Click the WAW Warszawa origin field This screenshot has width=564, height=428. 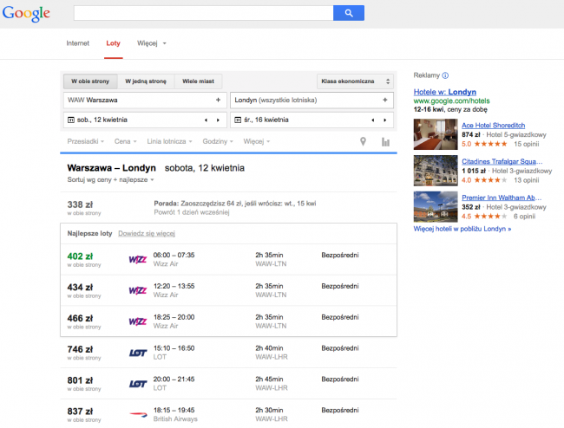[x=145, y=100]
